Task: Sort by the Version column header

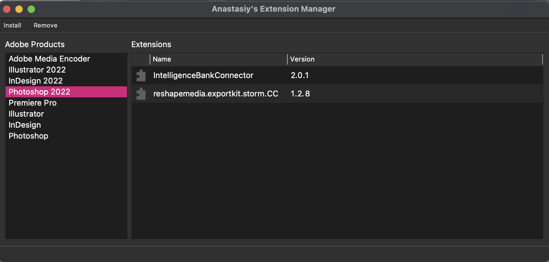Action: [415, 59]
